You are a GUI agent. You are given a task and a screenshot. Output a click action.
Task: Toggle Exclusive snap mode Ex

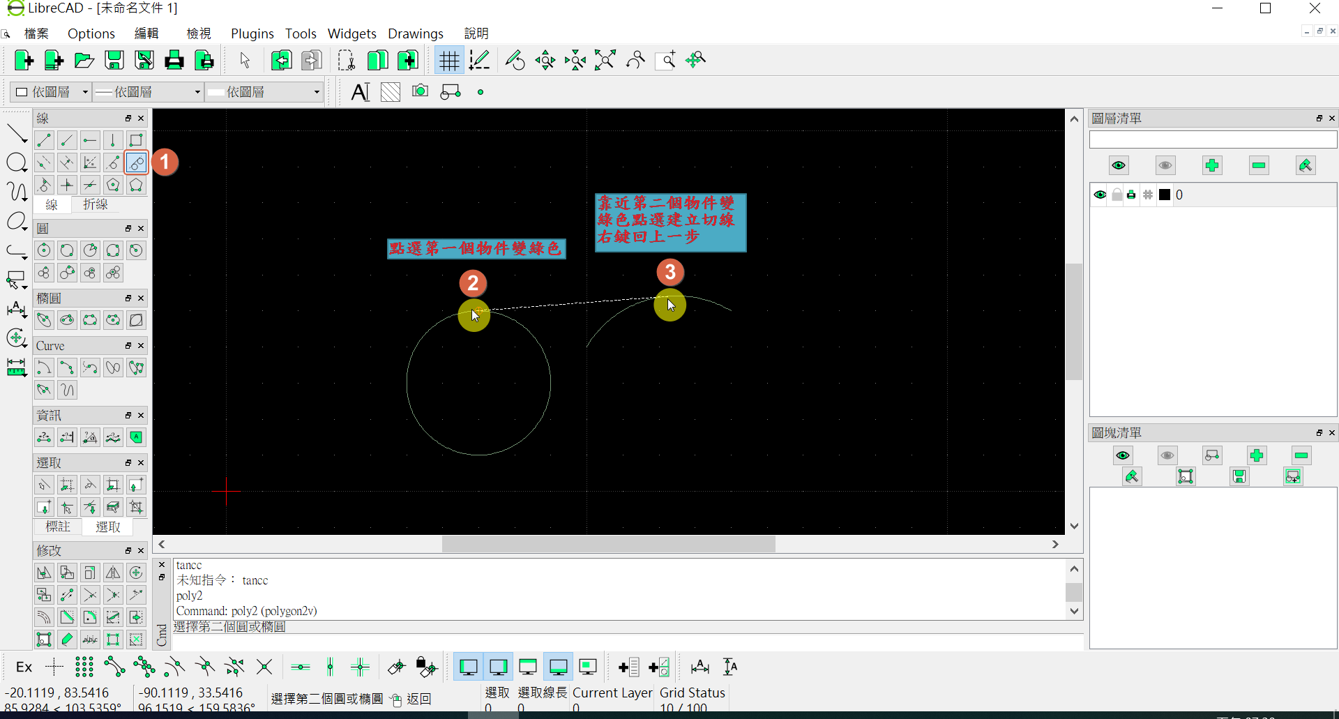tap(24, 667)
